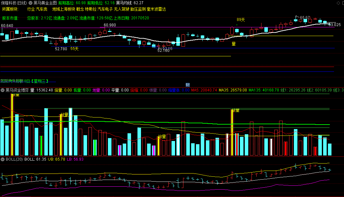Click the diamond icon at top right
Image resolution: width=344 pixels, height=197 pixels.
338,3
